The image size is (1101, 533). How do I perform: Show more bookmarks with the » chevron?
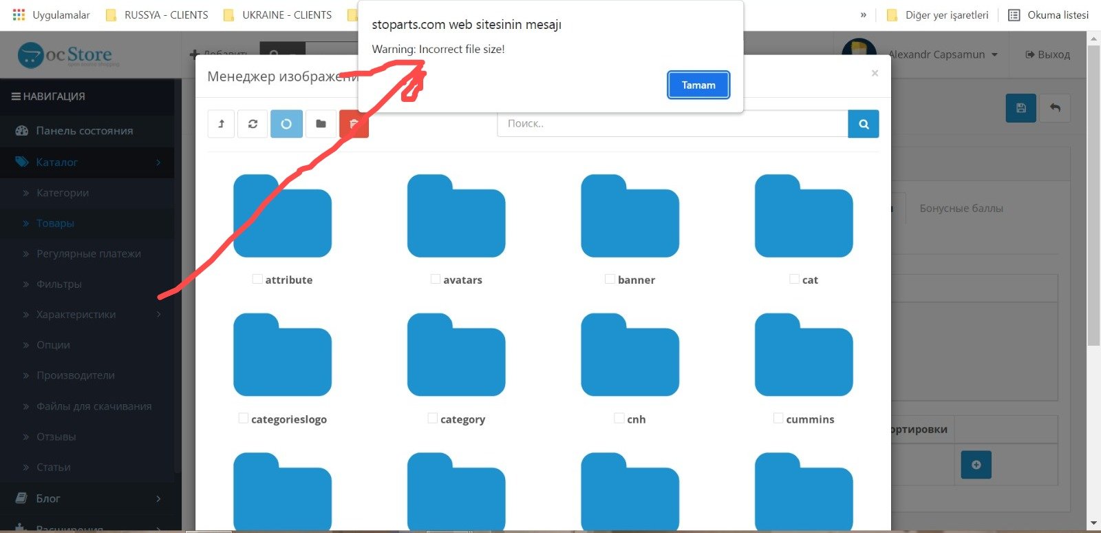863,14
